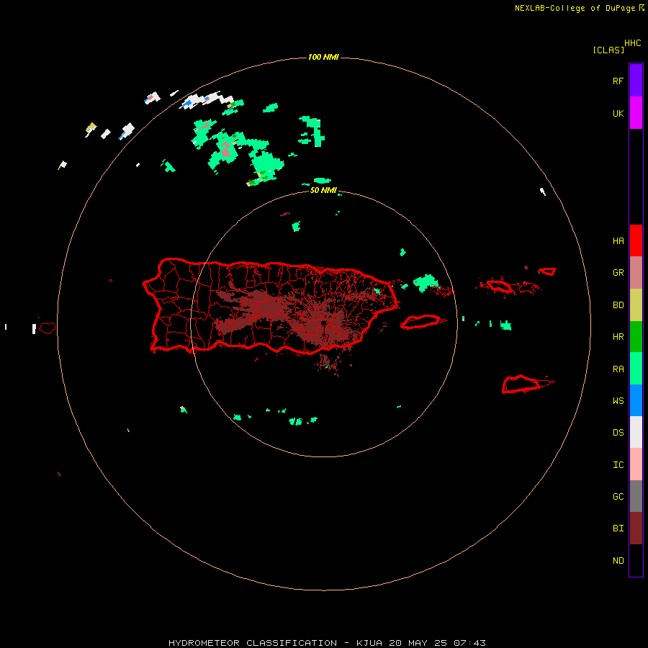Image resolution: width=648 pixels, height=648 pixels.
Task: Click the KJUA radar station identifier
Action: pyautogui.click(x=369, y=643)
